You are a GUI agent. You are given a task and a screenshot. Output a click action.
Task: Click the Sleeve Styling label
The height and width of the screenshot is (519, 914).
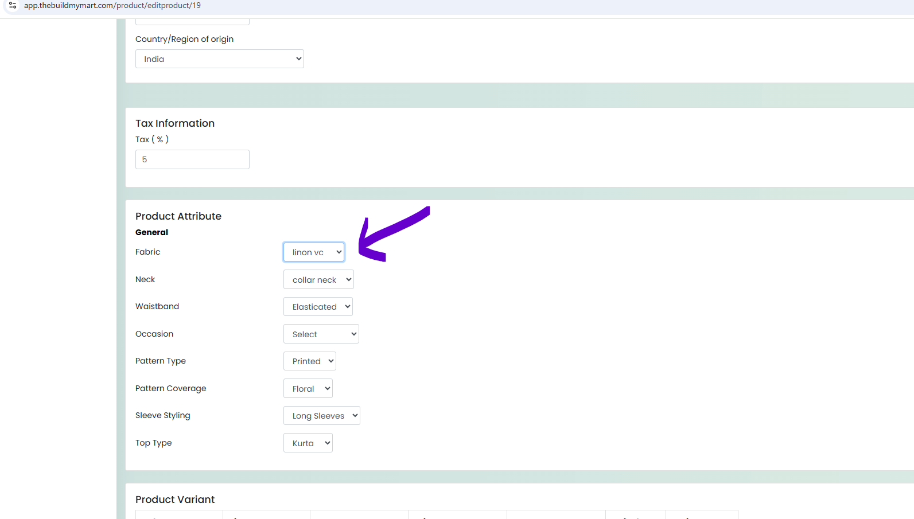pyautogui.click(x=163, y=415)
